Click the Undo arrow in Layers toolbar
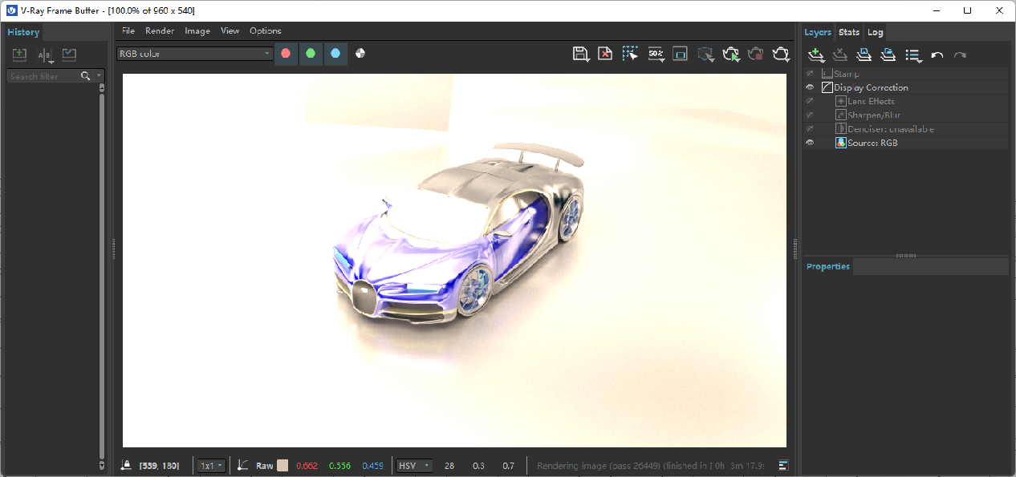 (937, 55)
